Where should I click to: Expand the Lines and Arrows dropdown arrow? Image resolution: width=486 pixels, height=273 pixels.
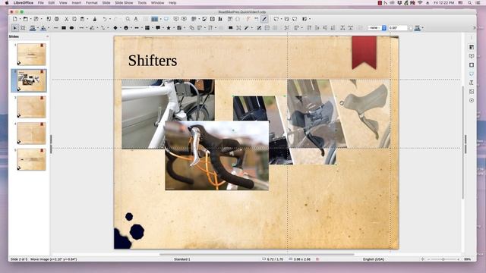point(87,28)
